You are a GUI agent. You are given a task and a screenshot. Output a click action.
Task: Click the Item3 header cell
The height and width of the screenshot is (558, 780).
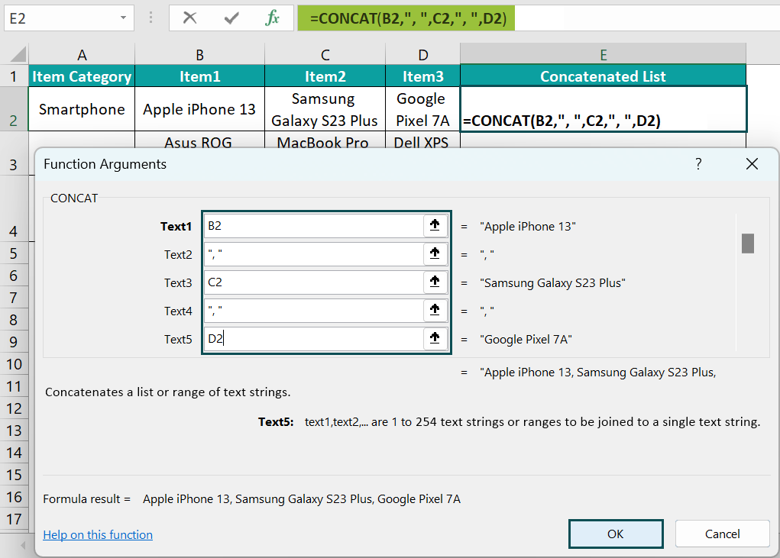tap(422, 76)
